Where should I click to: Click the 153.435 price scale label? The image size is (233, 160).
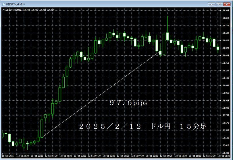tap(225, 55)
